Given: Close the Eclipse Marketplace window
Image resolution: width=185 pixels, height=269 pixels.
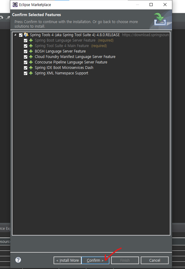Looking at the screenshot, I should coord(165,5).
